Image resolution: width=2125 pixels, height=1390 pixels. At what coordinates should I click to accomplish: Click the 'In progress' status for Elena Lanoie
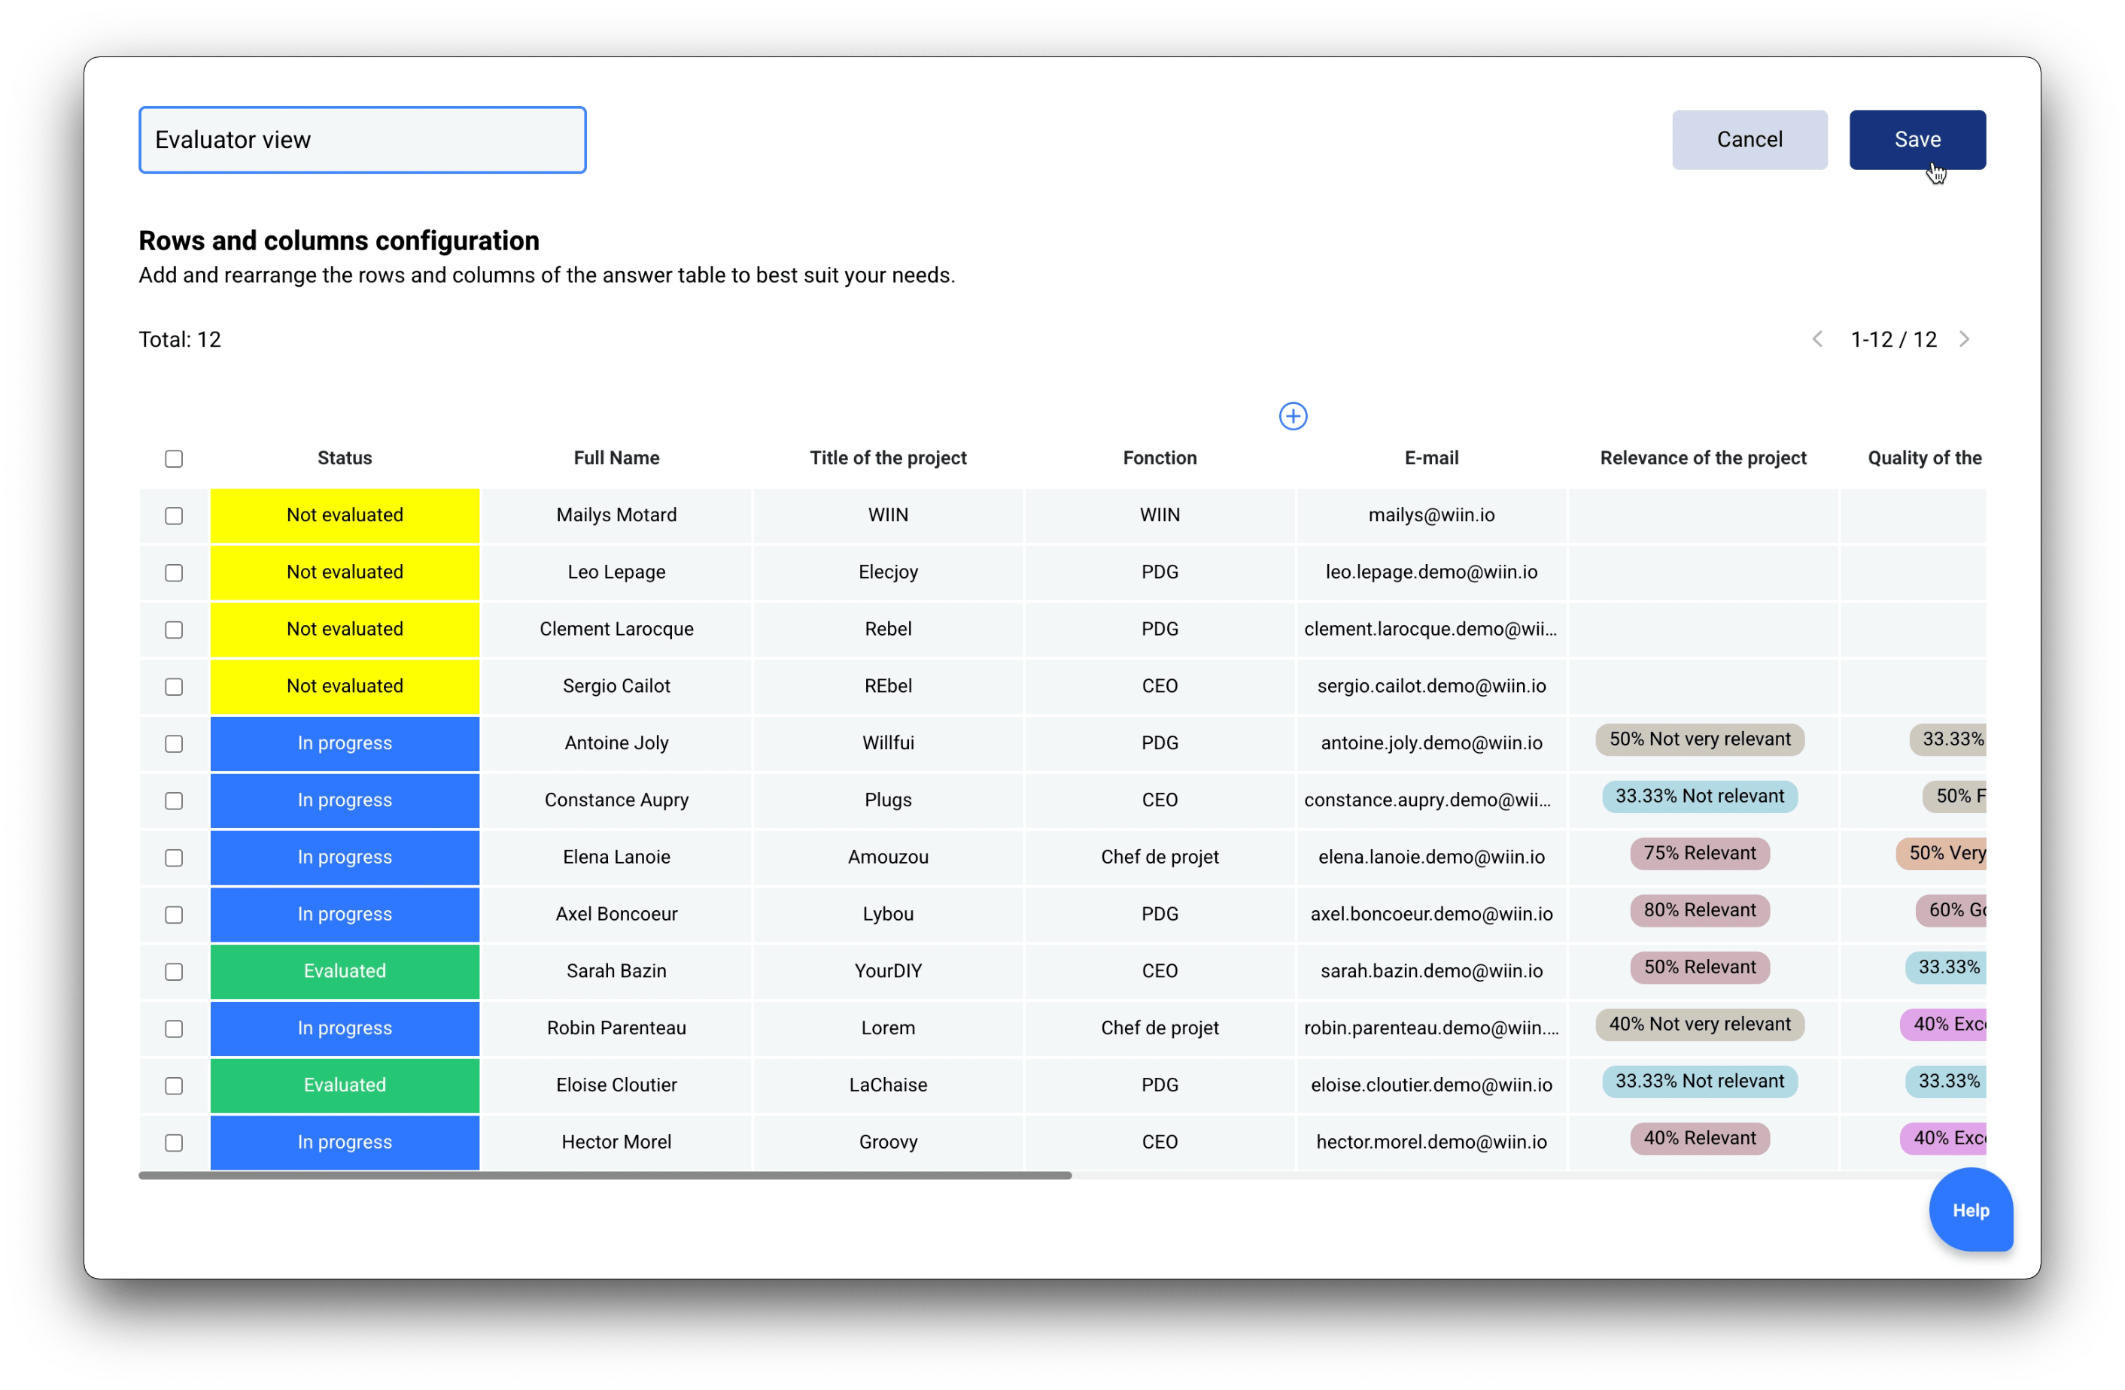(x=345, y=857)
